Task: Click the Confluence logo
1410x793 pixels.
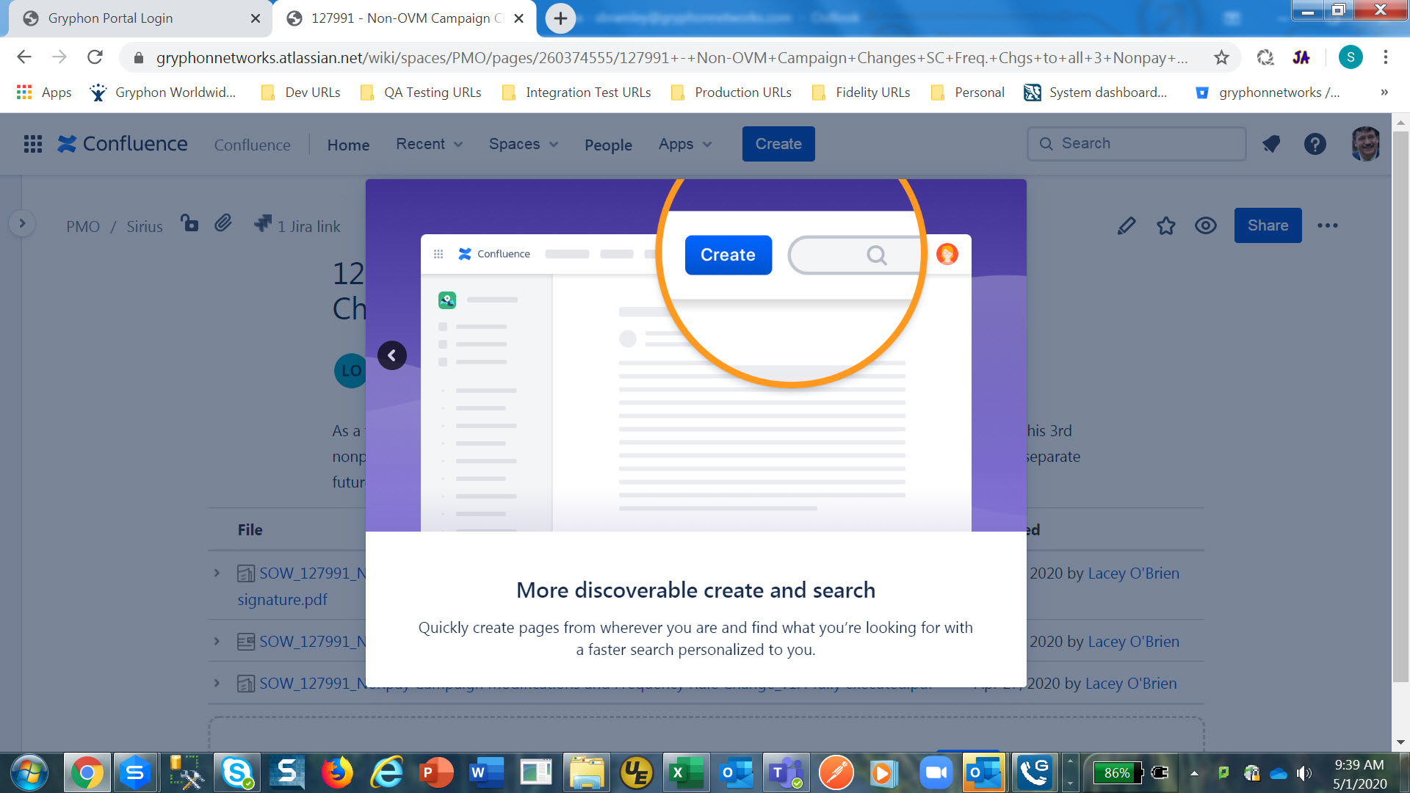Action: 123,144
